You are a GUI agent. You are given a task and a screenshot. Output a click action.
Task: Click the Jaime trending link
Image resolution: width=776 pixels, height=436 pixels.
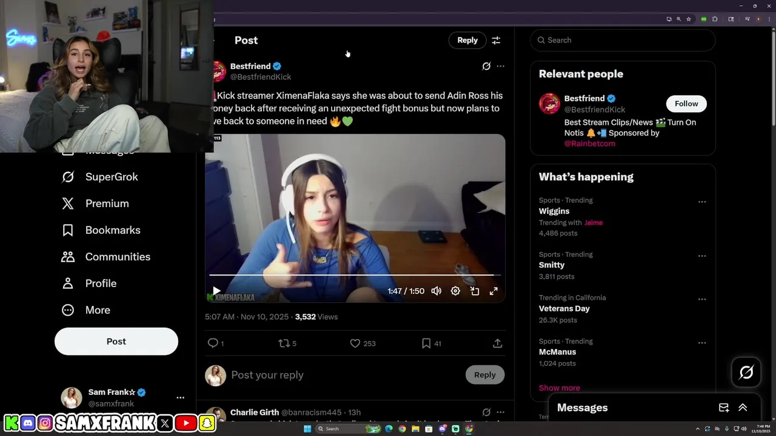pos(594,223)
